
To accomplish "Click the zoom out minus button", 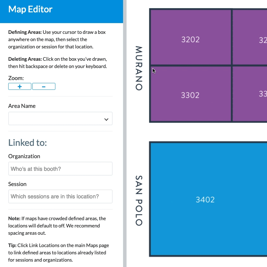I will [x=44, y=86].
